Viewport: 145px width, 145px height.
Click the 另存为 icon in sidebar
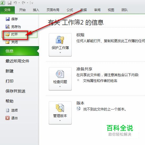[x=8, y=27]
